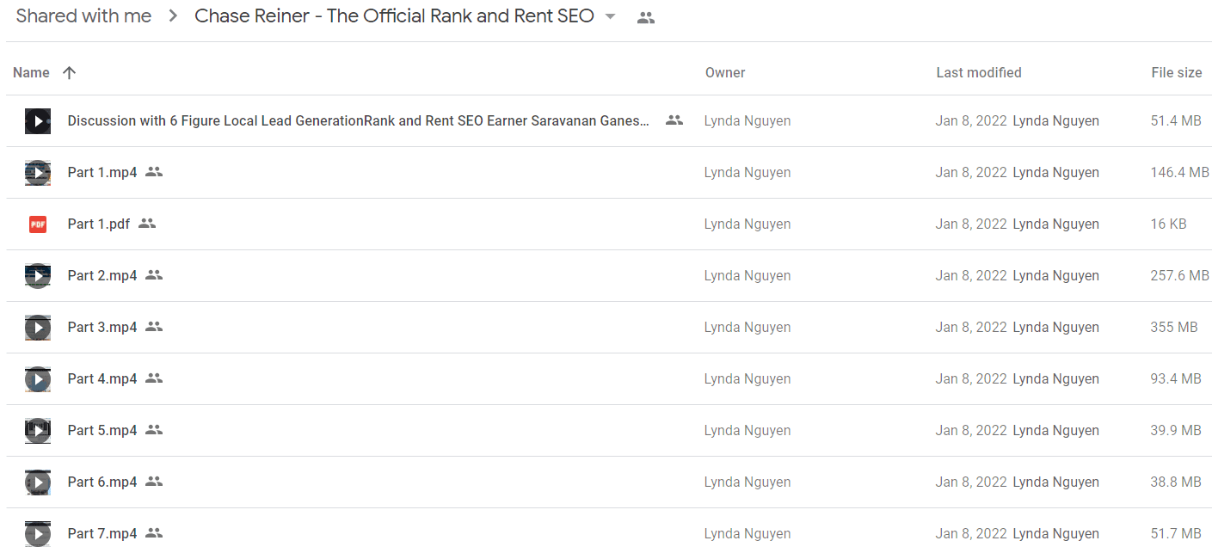Click the 355 MB file size value

click(x=1174, y=327)
